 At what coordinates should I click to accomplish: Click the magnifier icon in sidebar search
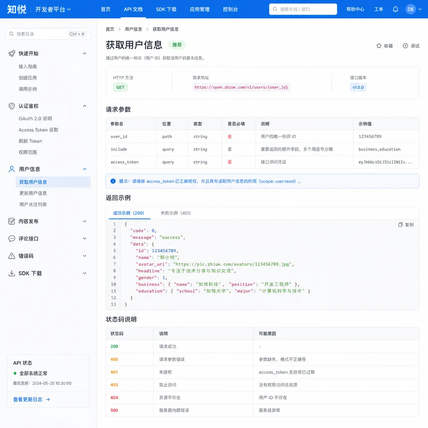[x=11, y=34]
